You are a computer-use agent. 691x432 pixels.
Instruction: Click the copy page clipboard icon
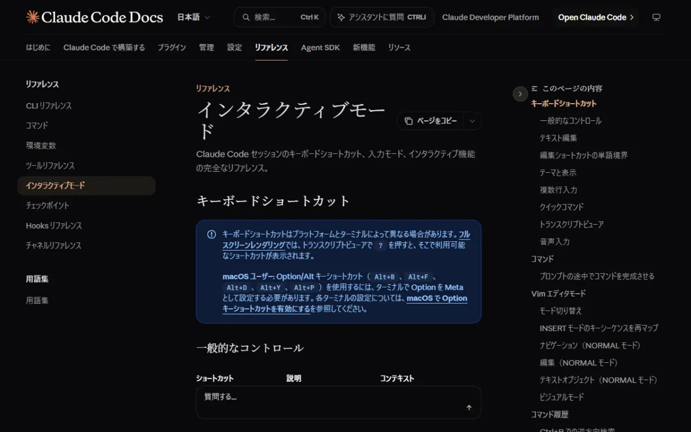coord(409,121)
